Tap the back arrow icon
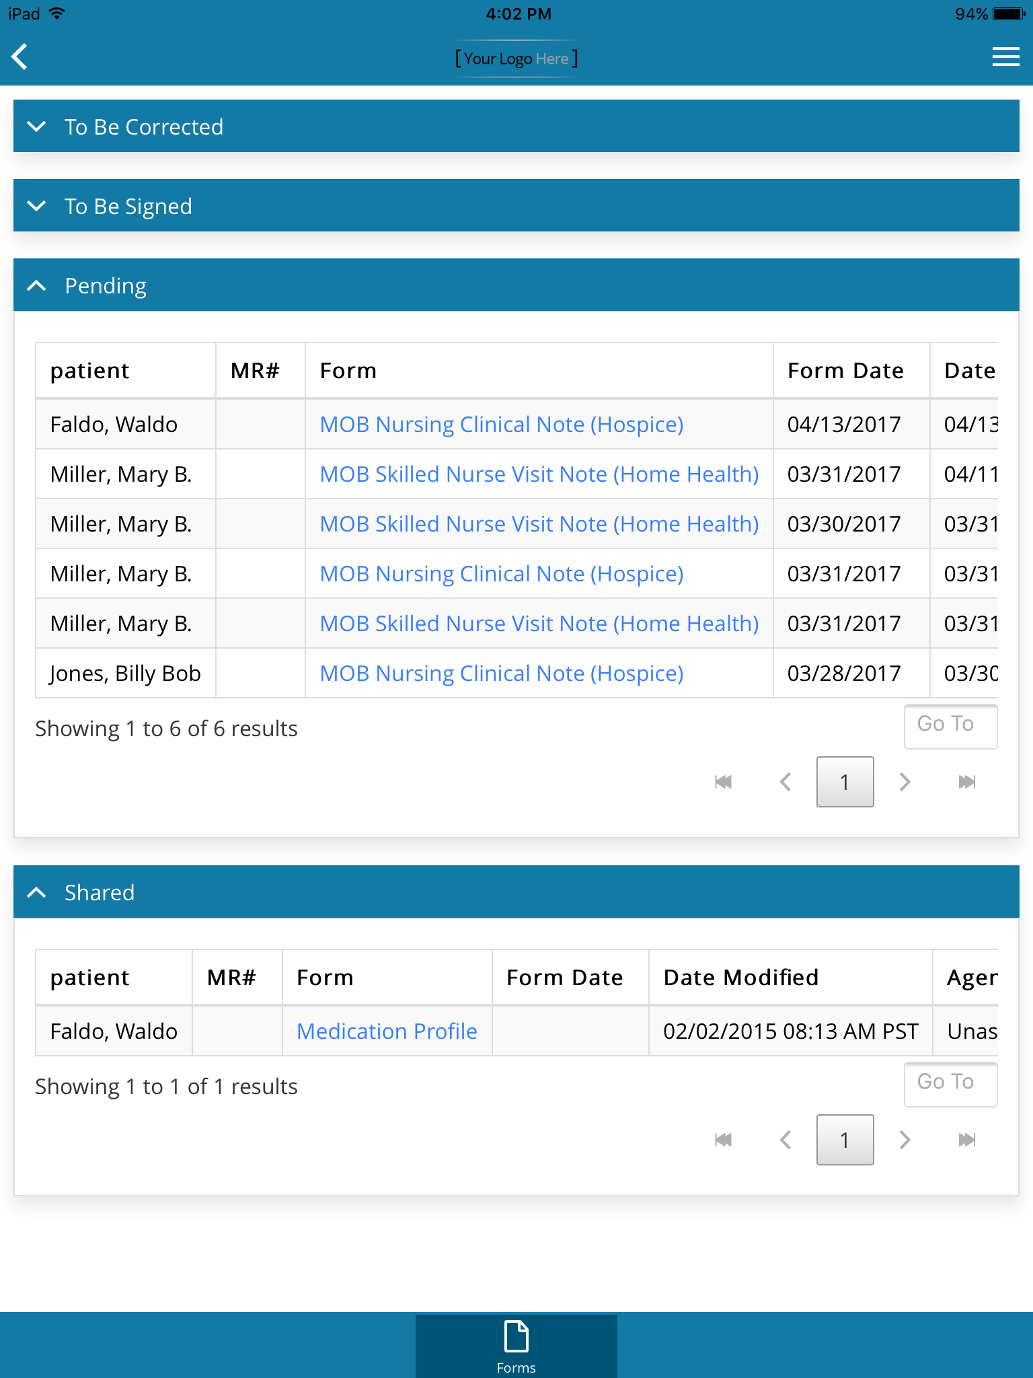The image size is (1033, 1378). click(x=20, y=57)
